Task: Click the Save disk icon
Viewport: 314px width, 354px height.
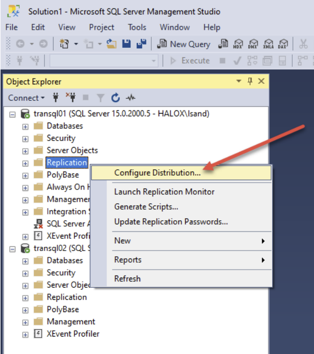Action: point(126,44)
